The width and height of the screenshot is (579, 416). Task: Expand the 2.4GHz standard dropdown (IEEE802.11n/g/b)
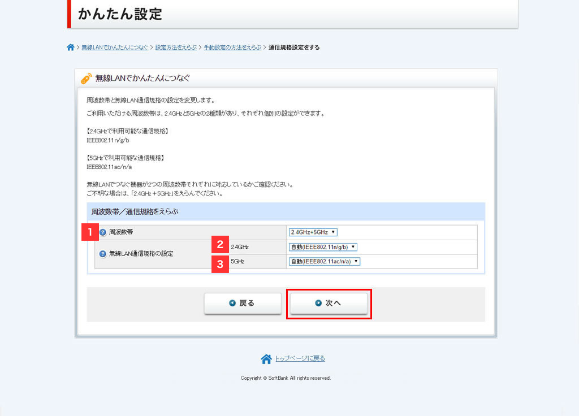click(323, 247)
